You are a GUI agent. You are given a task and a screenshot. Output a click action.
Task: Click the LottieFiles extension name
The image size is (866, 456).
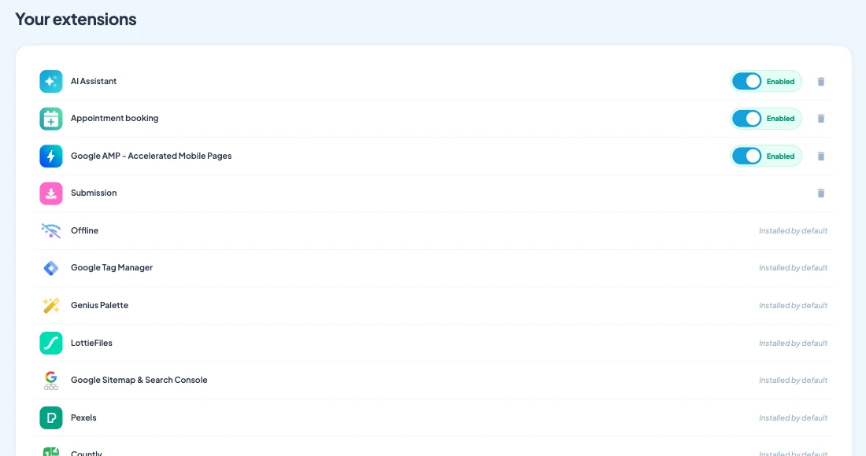pos(91,343)
